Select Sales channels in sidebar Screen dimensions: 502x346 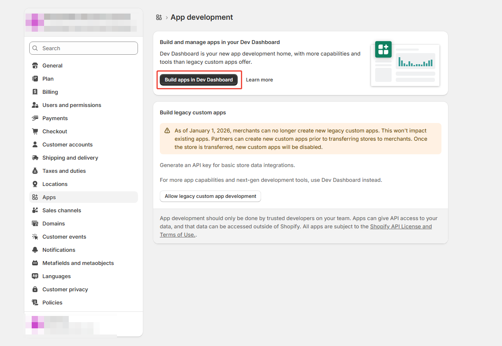click(62, 210)
